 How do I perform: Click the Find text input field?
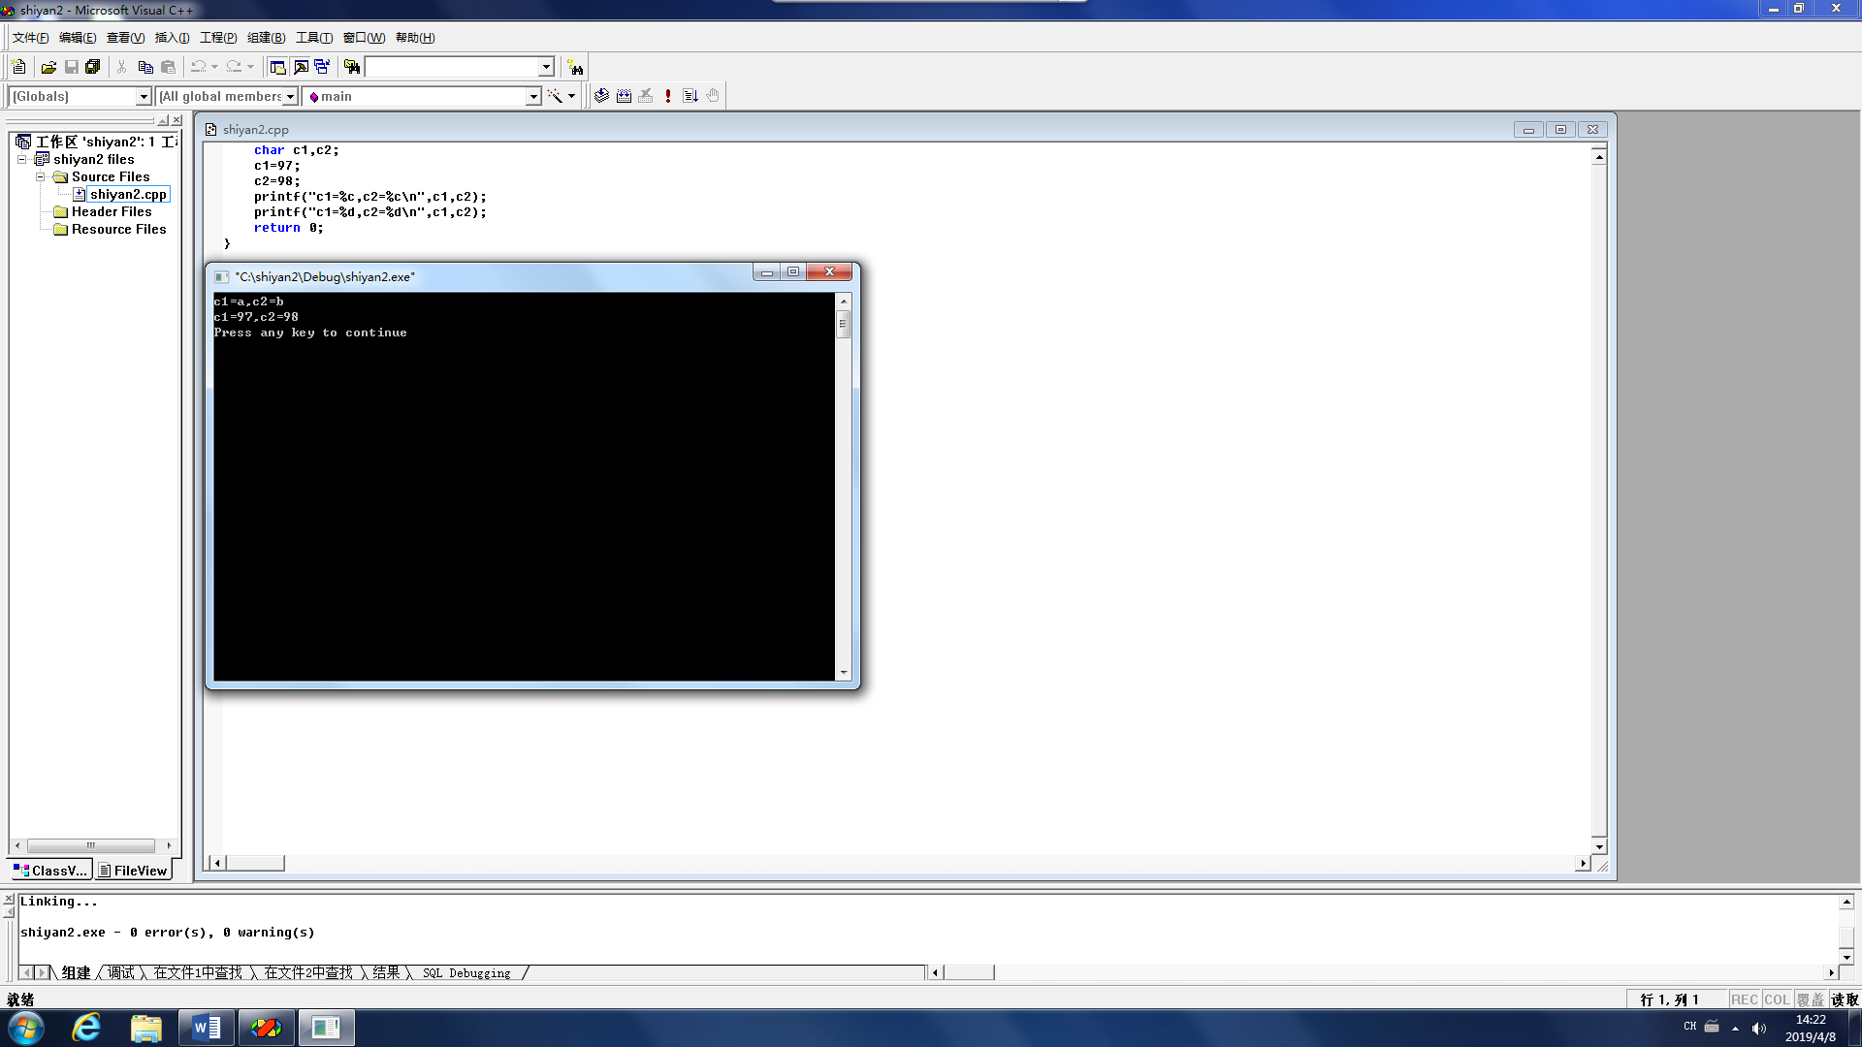pos(452,67)
